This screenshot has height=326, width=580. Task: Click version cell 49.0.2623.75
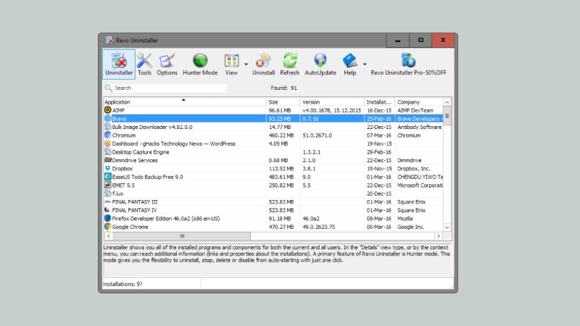click(x=319, y=227)
